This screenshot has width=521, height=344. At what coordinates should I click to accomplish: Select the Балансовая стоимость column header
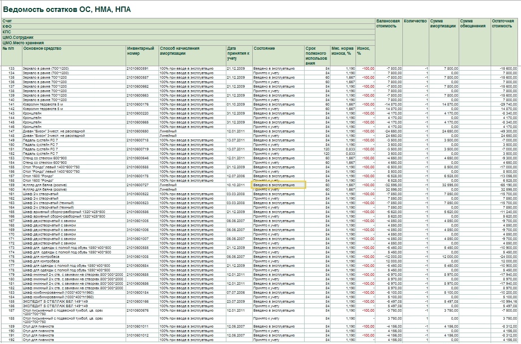388,24
